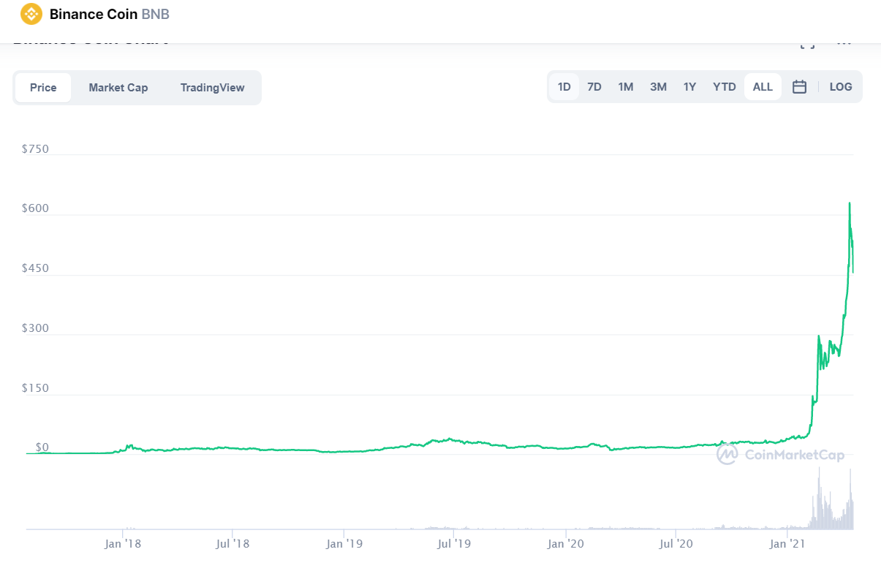This screenshot has height=571, width=881.
Task: Switch to the Market Cap tab
Action: point(118,88)
